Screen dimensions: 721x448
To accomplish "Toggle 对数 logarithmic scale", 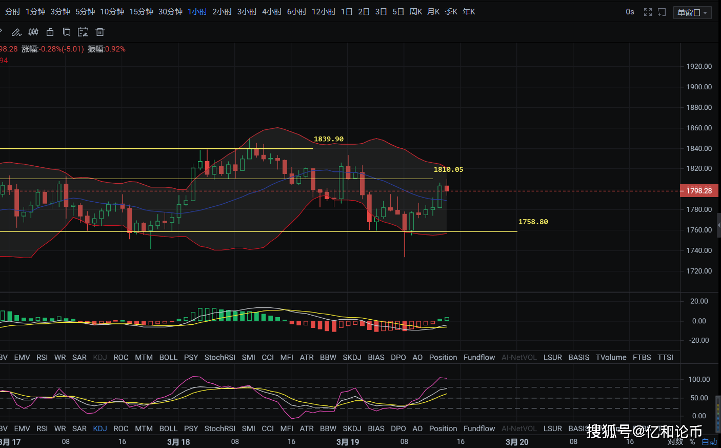I will click(x=675, y=442).
